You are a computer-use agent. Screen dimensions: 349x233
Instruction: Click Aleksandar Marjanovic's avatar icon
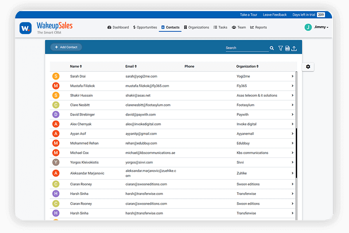point(56,173)
